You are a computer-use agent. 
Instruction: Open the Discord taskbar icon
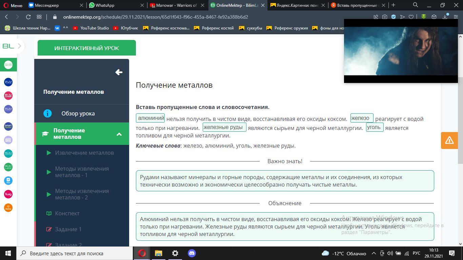pos(192,253)
